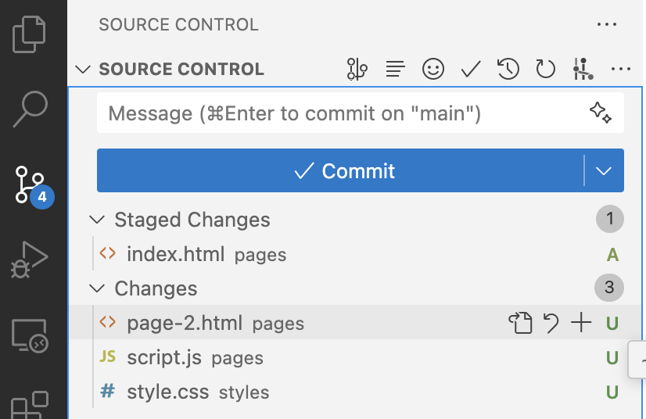Stage changes plus icon for page-2.html
The height and width of the screenshot is (419, 646).
click(581, 323)
